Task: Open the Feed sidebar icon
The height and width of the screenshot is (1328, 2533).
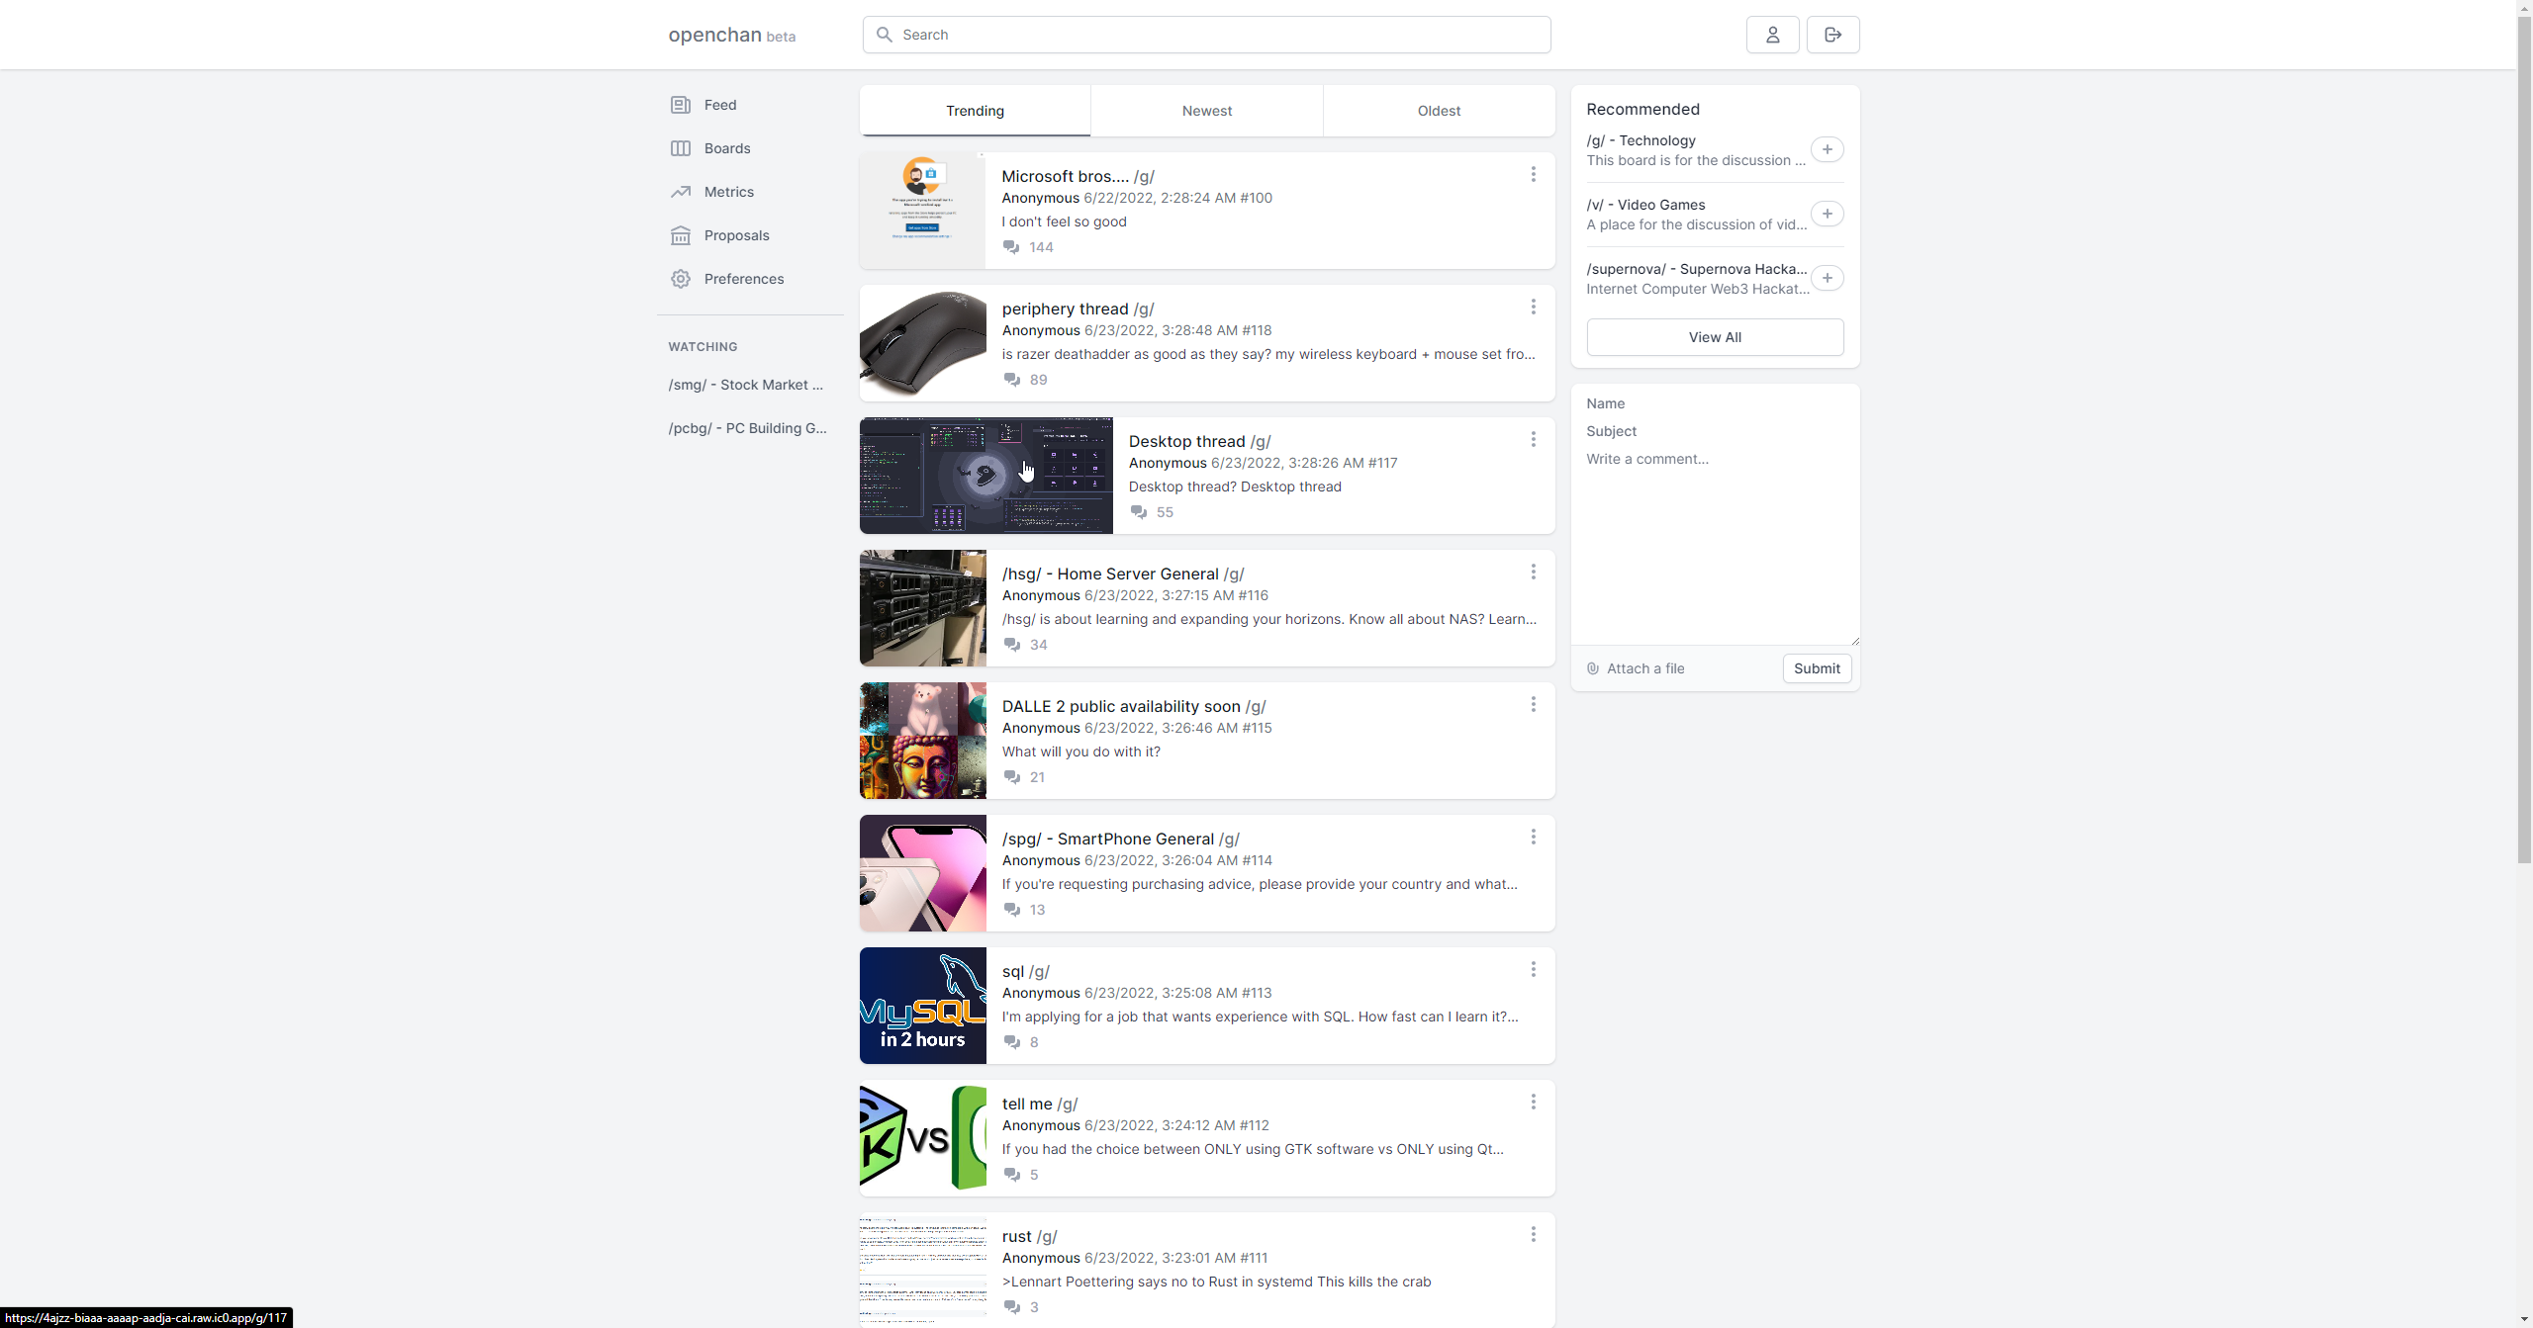Action: tap(681, 105)
